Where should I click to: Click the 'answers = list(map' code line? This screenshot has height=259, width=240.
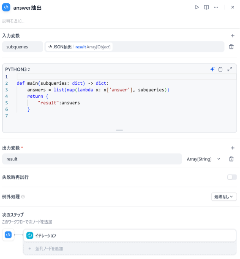(x=98, y=90)
